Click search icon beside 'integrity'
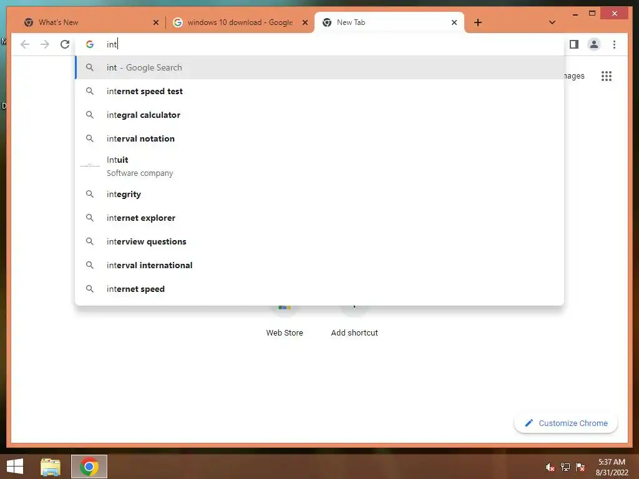The height and width of the screenshot is (479, 639). 90,195
